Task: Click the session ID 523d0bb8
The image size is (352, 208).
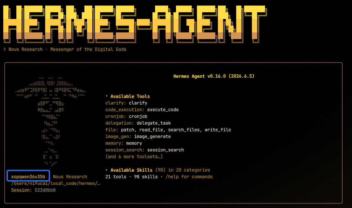Action: click(x=45, y=190)
